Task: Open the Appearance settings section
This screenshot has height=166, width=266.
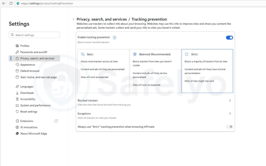Action: [x=34, y=64]
